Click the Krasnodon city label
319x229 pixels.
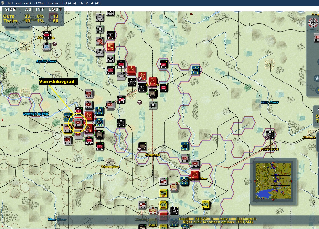click(110, 167)
